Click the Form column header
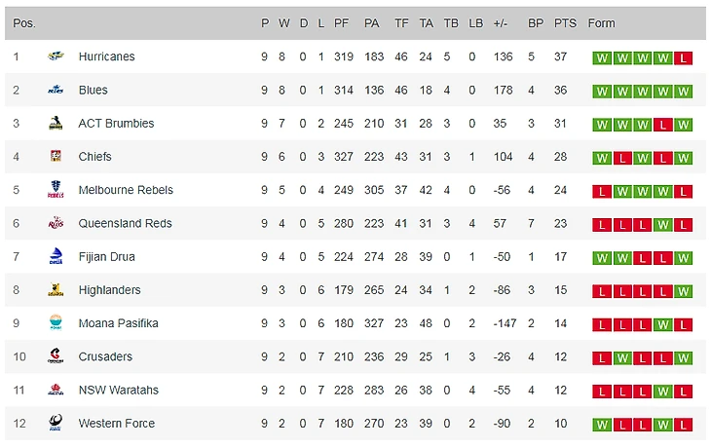711x448 pixels. [602, 23]
